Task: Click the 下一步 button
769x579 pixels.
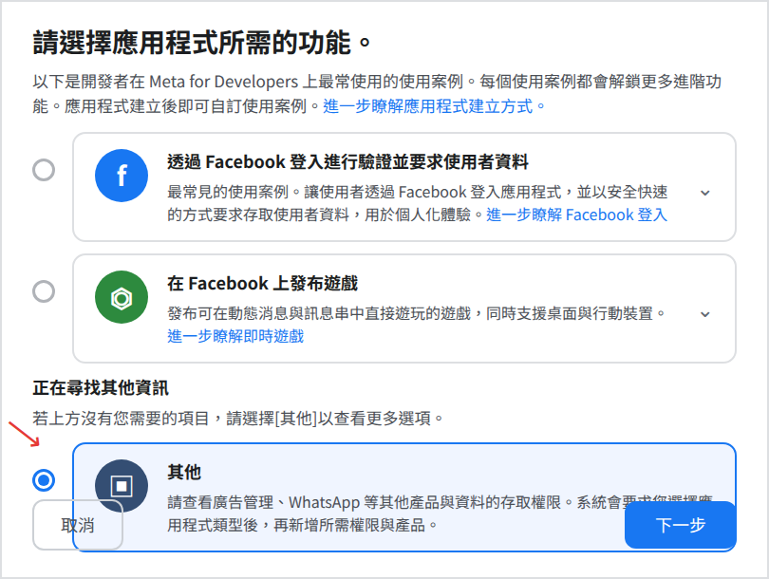Action: click(680, 525)
